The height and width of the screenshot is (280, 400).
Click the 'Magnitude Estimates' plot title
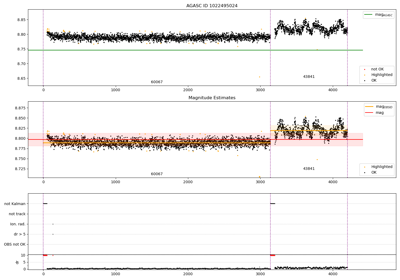click(x=212, y=98)
